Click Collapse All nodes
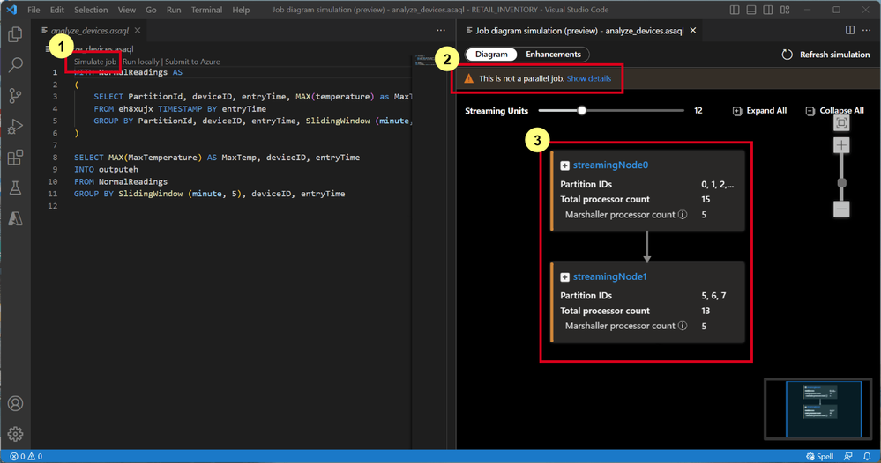881x463 pixels. [834, 110]
